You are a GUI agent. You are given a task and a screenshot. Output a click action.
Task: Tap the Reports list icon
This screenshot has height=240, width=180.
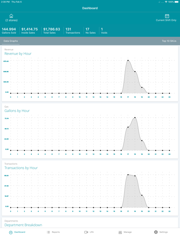pyautogui.click(x=48, y=232)
